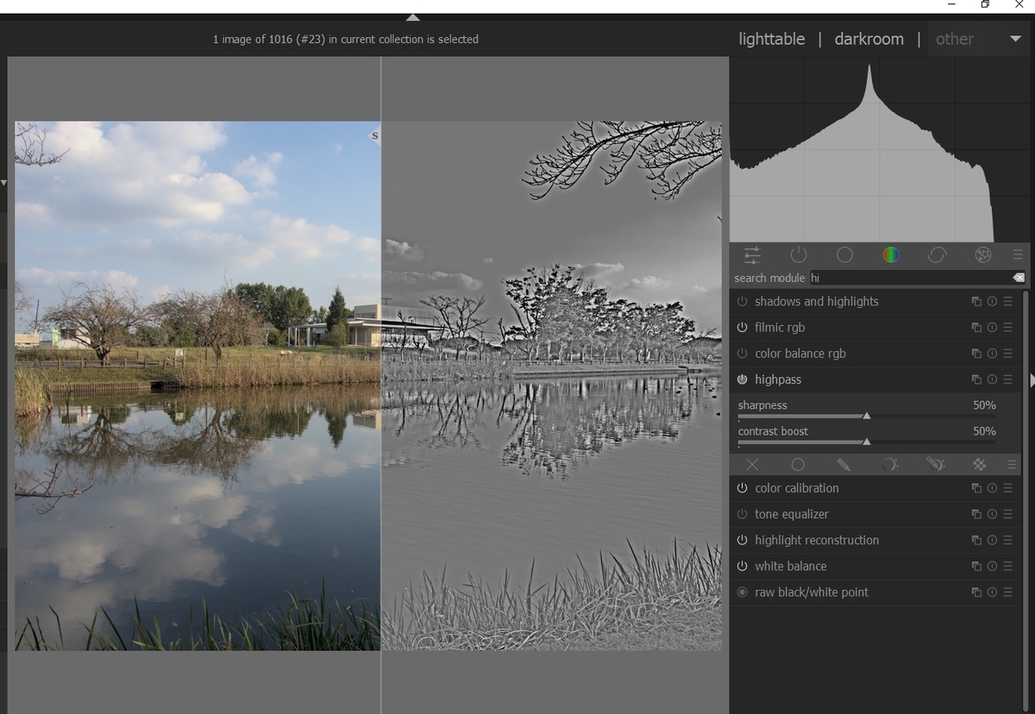Viewport: 1035px width, 714px height.
Task: Switch to lighttable view
Action: [772, 39]
